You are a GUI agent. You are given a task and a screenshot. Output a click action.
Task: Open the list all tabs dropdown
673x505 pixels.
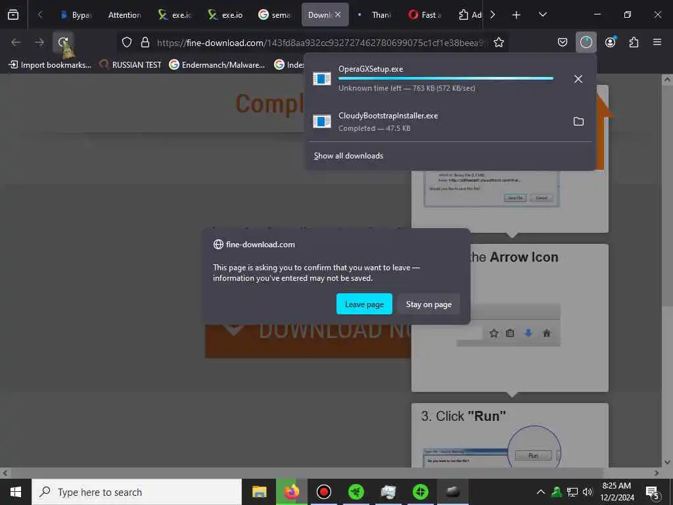click(542, 14)
